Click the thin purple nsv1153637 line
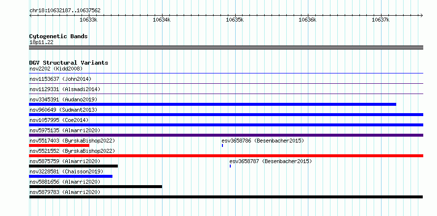437x216 pixels. [226, 83]
